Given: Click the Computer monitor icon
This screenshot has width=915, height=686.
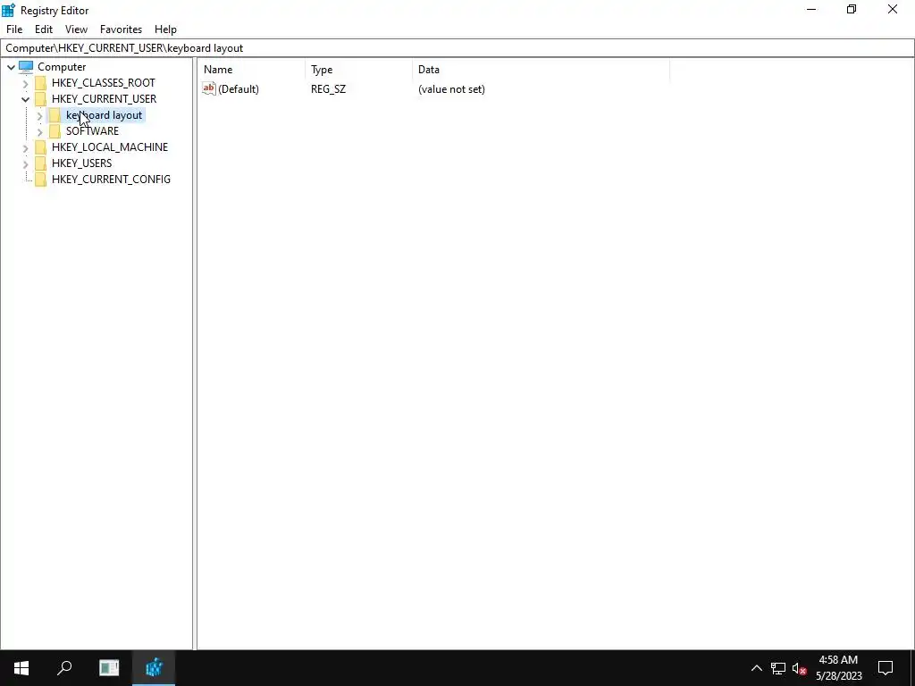Looking at the screenshot, I should 26,67.
